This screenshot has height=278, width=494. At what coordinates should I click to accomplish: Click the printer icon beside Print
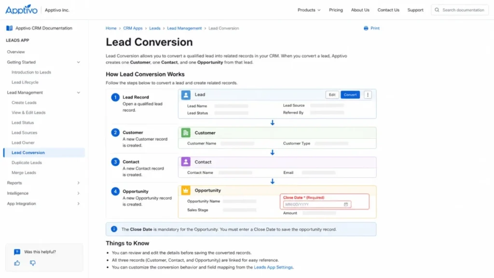click(x=366, y=28)
